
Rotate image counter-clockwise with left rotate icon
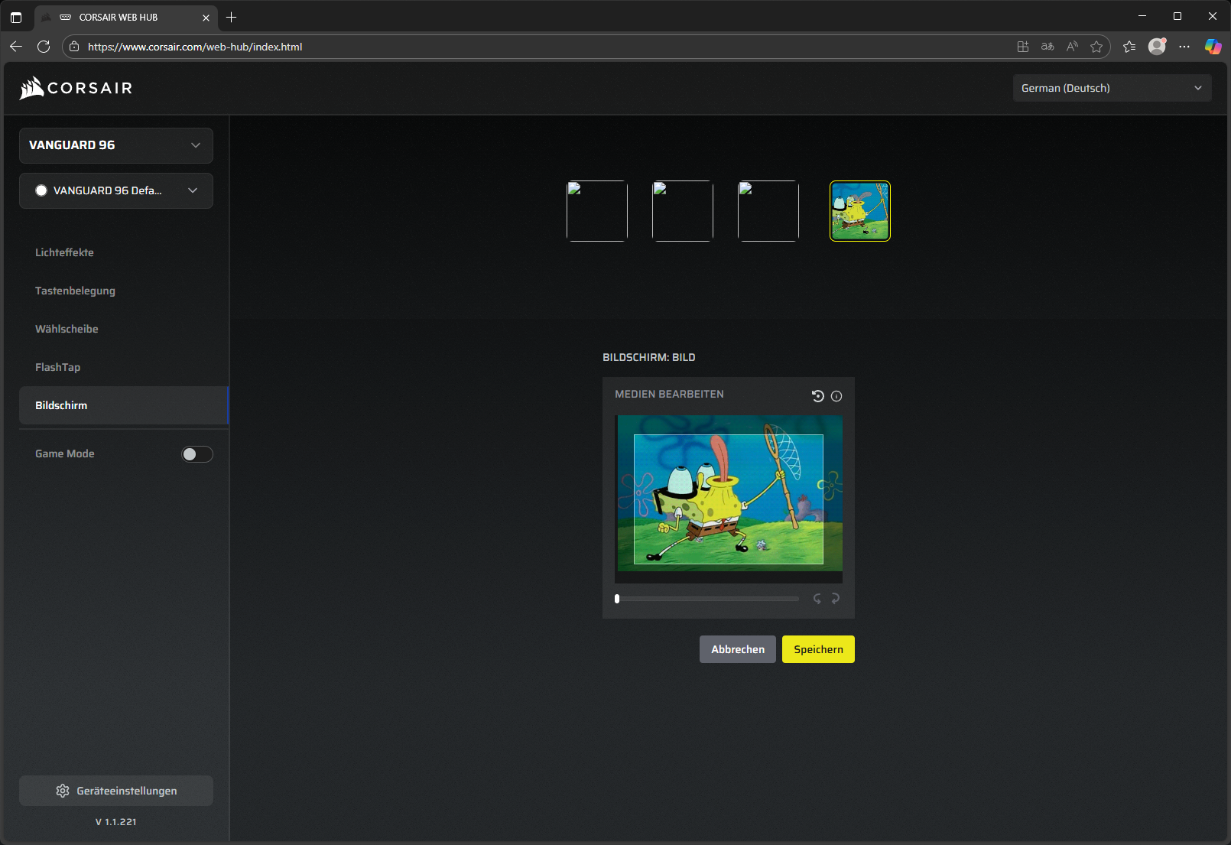817,599
